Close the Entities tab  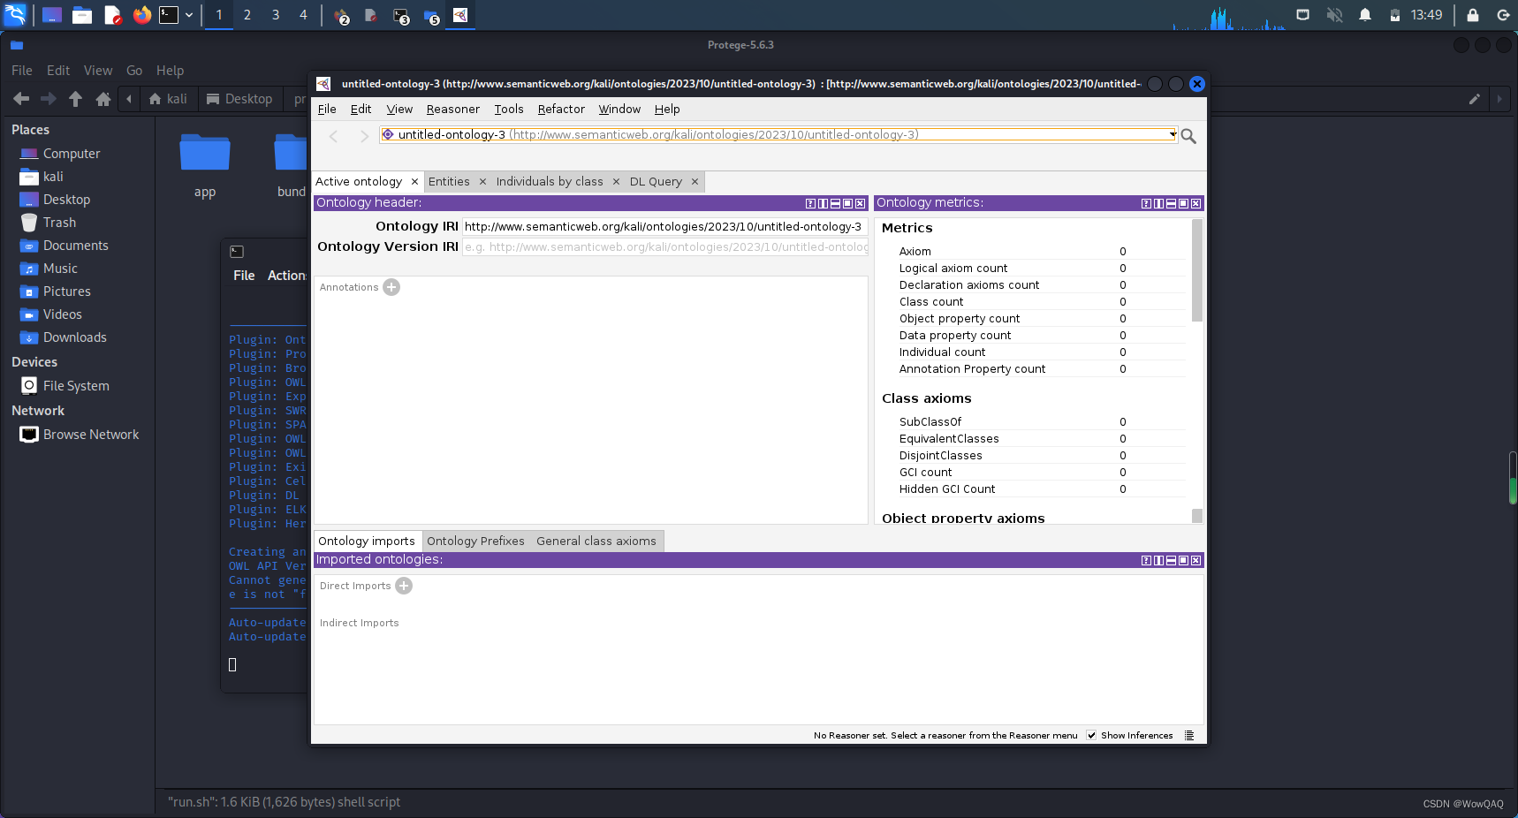(x=482, y=182)
